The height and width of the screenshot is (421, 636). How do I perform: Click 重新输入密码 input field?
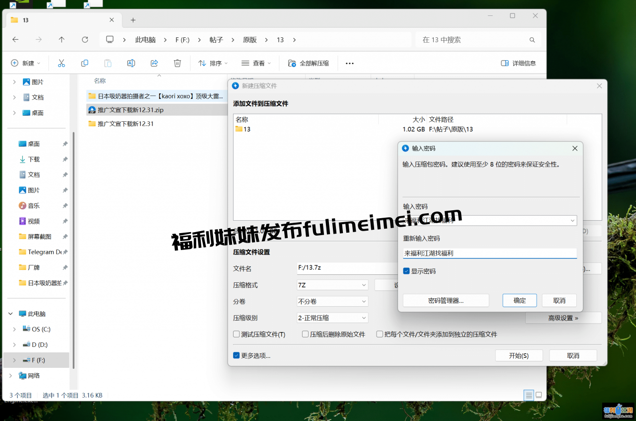click(490, 253)
